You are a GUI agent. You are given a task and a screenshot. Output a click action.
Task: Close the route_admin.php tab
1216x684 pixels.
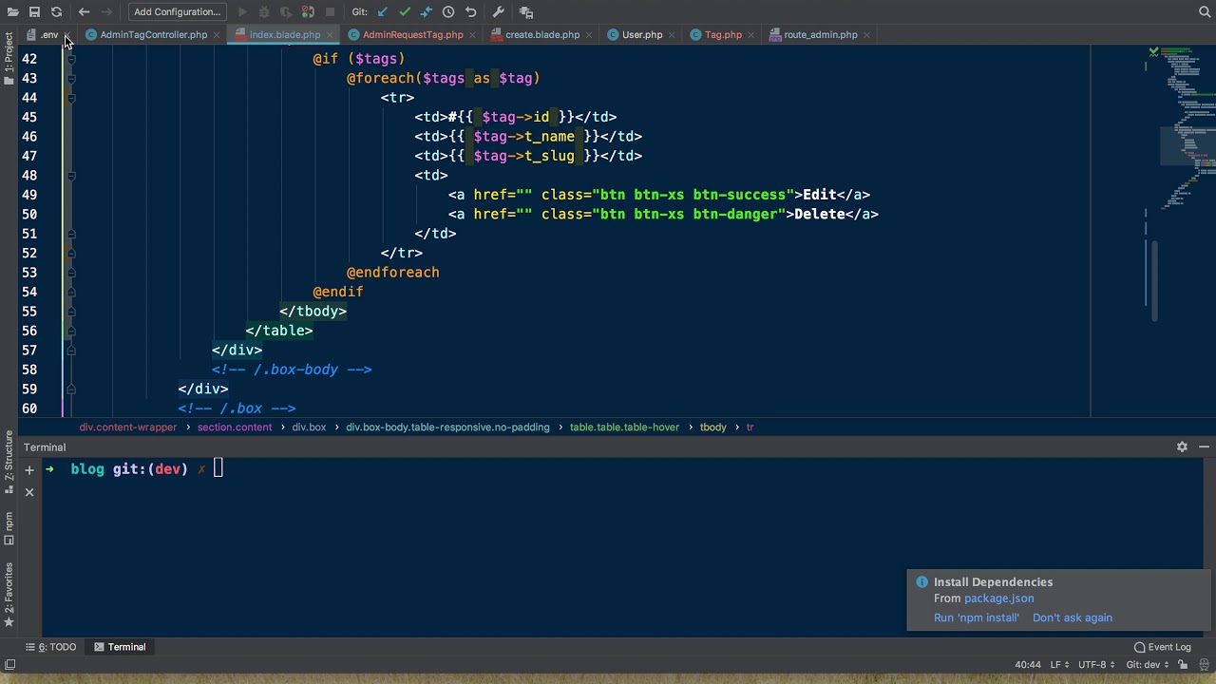pyautogui.click(x=866, y=34)
